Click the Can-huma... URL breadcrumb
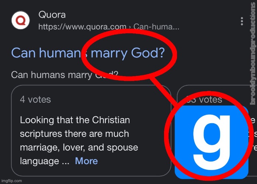The image size is (257, 184). tap(157, 26)
